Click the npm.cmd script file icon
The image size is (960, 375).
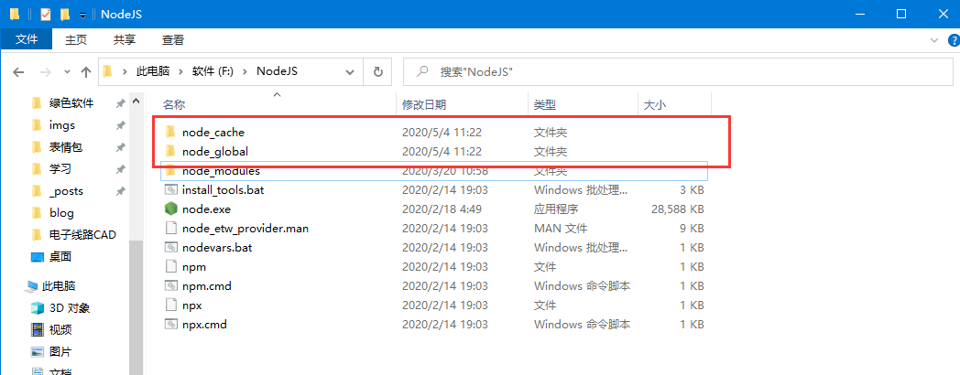169,286
